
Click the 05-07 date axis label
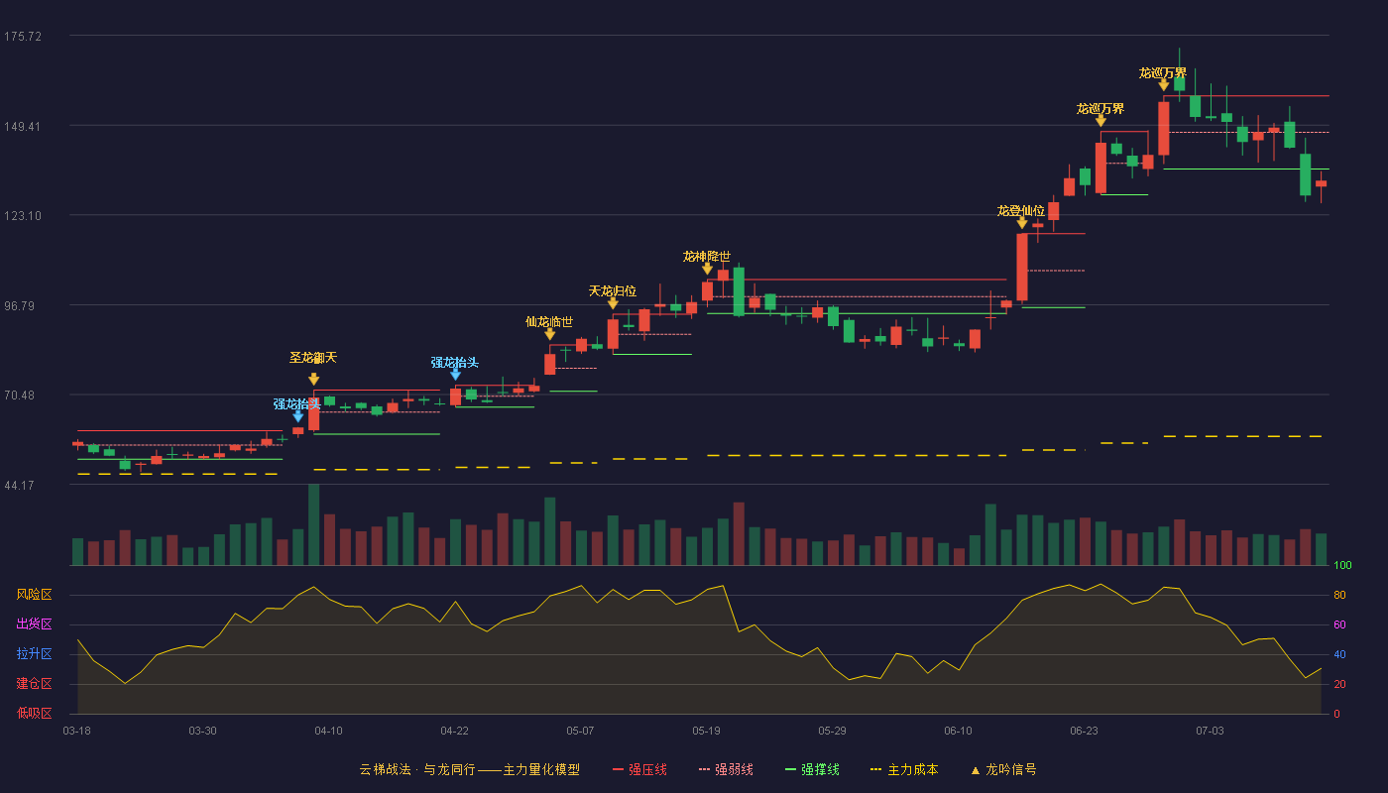click(580, 731)
